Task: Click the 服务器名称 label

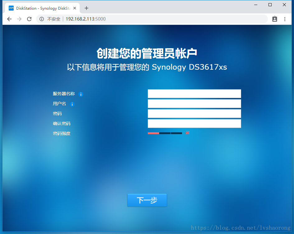Action: 64,94
